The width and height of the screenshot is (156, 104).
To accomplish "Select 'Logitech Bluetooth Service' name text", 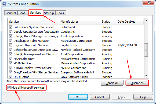I will click(31, 45).
